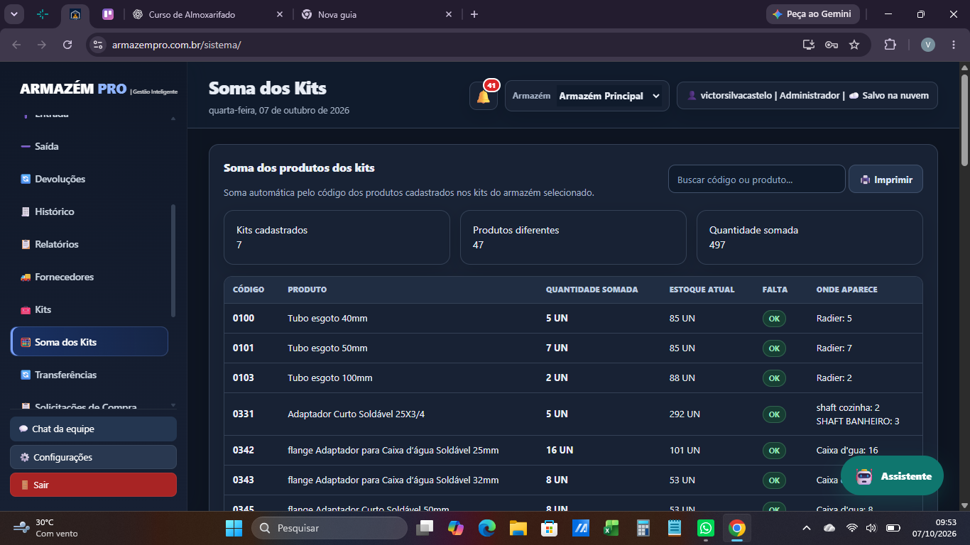
Task: Focus the Buscar código ou produto search field
Action: tap(756, 180)
